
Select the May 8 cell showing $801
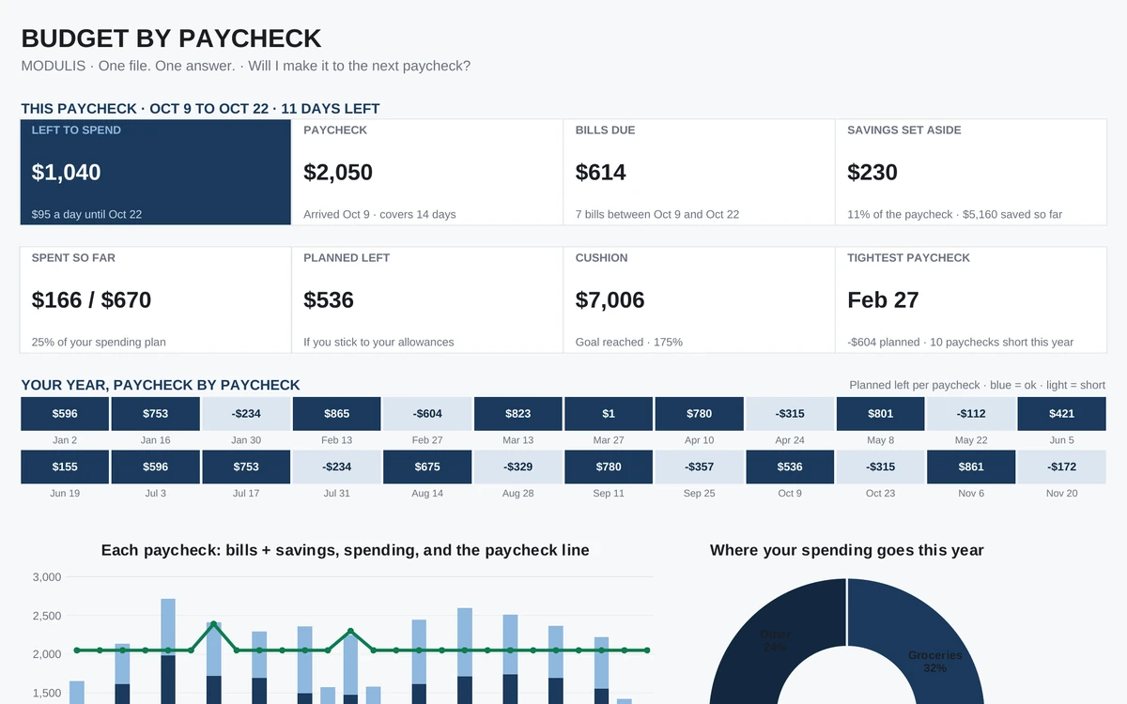tap(881, 414)
